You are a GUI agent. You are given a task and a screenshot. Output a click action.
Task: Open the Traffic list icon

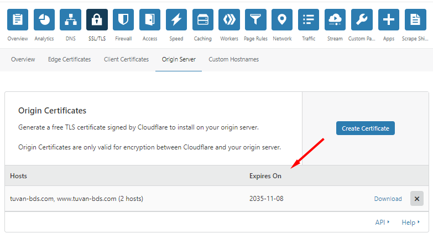(x=309, y=19)
